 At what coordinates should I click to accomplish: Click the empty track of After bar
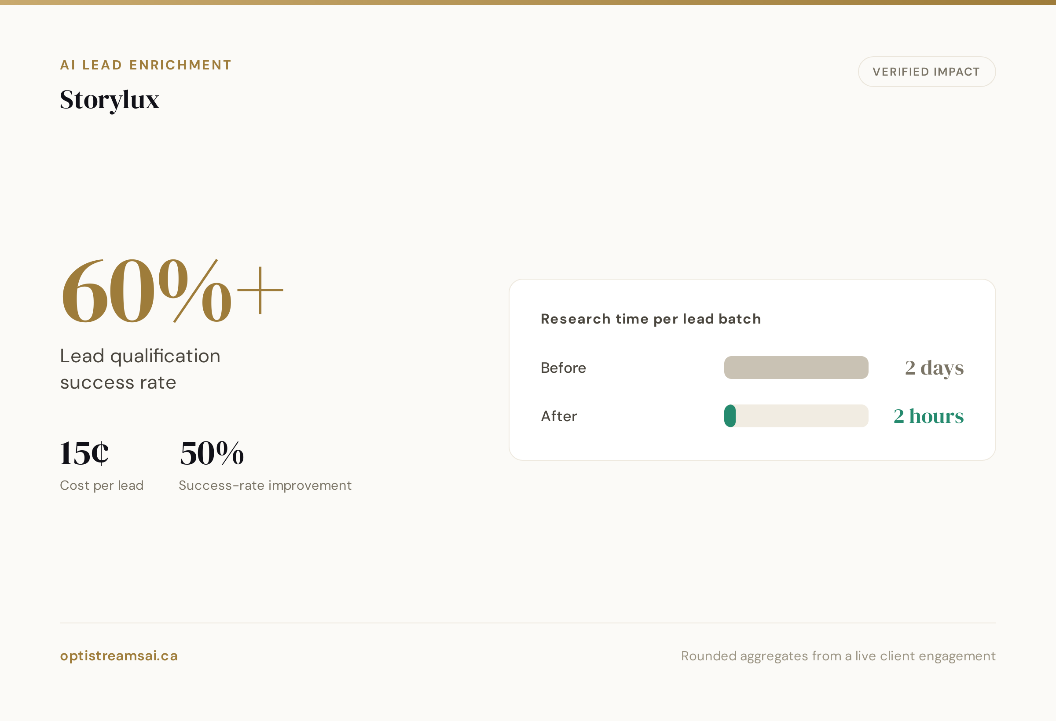(802, 416)
